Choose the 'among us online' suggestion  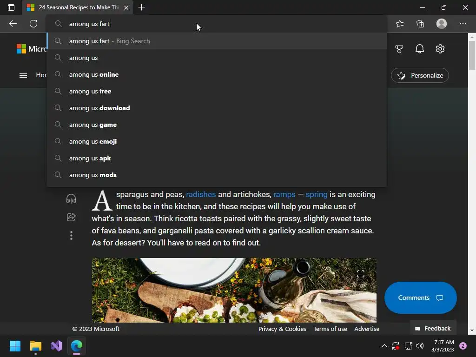pos(217,74)
